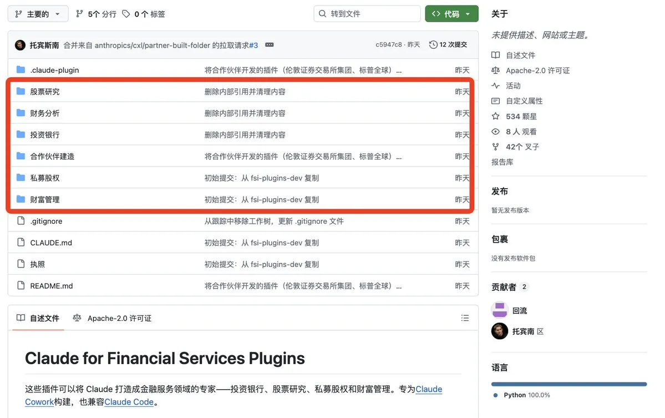The width and height of the screenshot is (665, 418).
Task: View the 5个分行 branches link
Action: [x=96, y=14]
